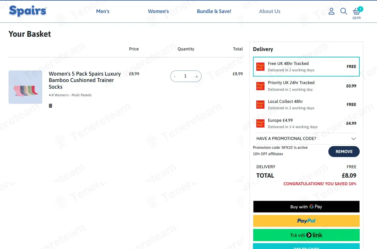Click Royal Mail icon for Europe £4.99
Image resolution: width=377 pixels, height=249 pixels.
(x=260, y=124)
